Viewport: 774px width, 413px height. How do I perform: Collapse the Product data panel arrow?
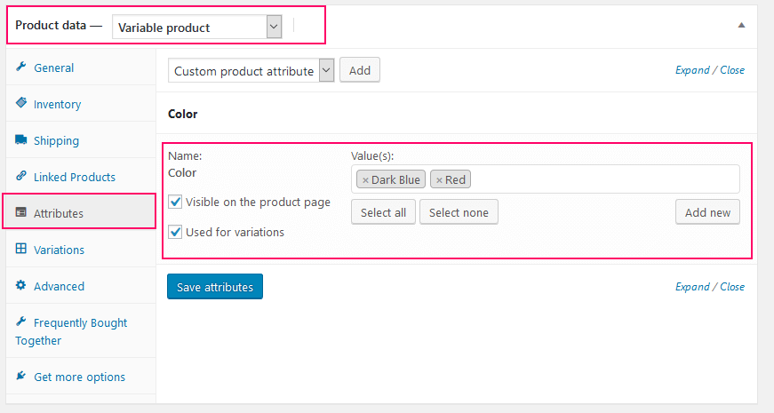tap(741, 26)
